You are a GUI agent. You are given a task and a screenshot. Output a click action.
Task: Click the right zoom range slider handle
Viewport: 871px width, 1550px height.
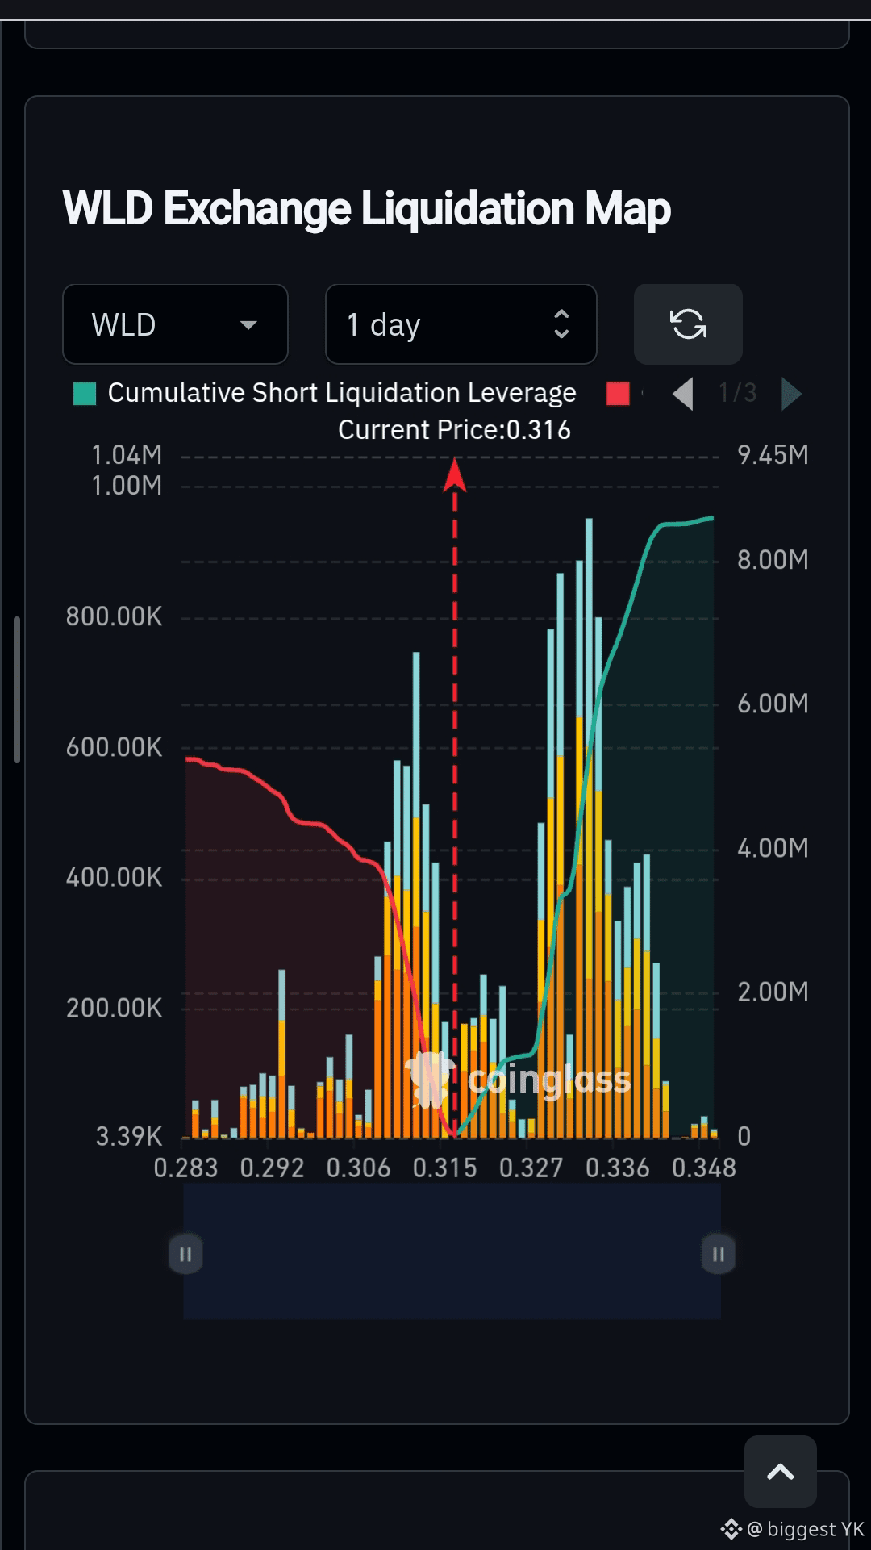(718, 1254)
